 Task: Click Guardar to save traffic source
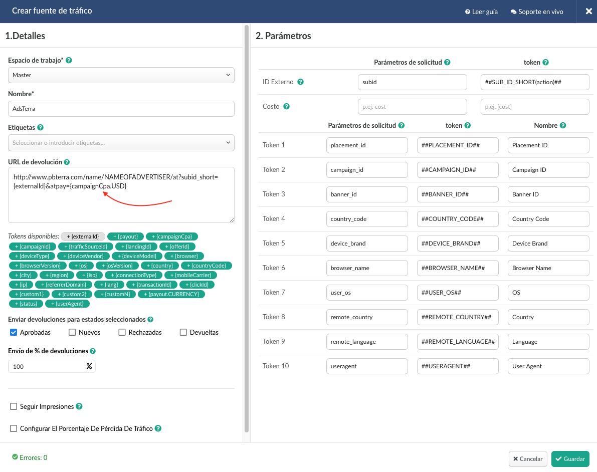(x=570, y=458)
